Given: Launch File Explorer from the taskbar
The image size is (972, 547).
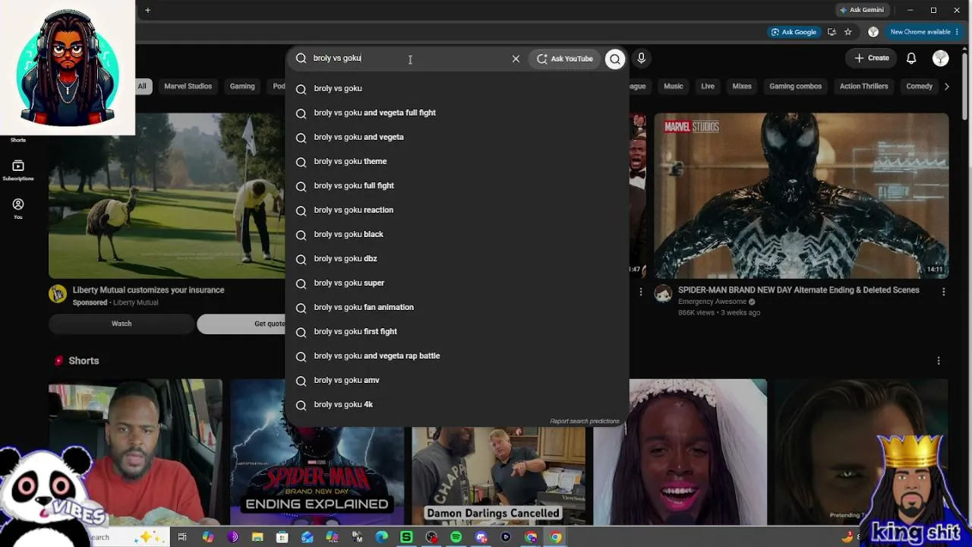Looking at the screenshot, I should point(257,537).
